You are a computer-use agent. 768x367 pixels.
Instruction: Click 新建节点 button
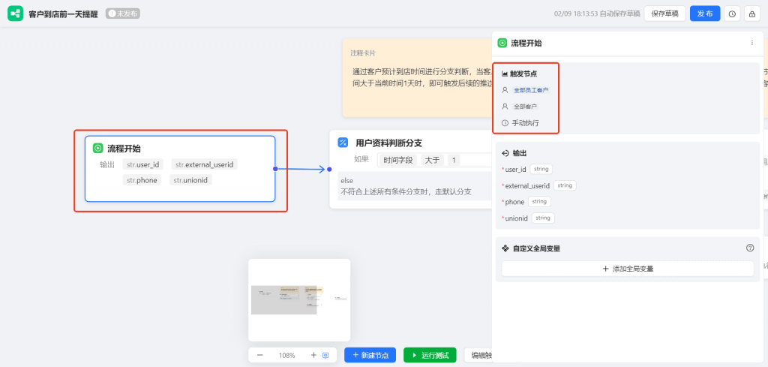click(x=370, y=355)
